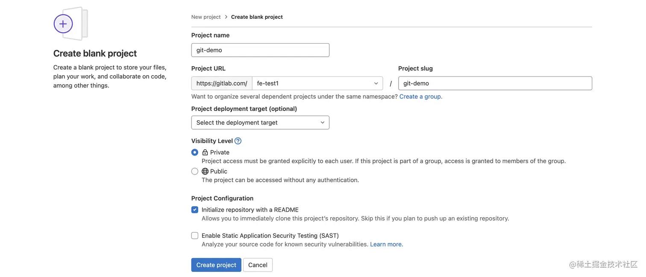Focus the Project name input field
The width and height of the screenshot is (646, 277).
pos(260,50)
